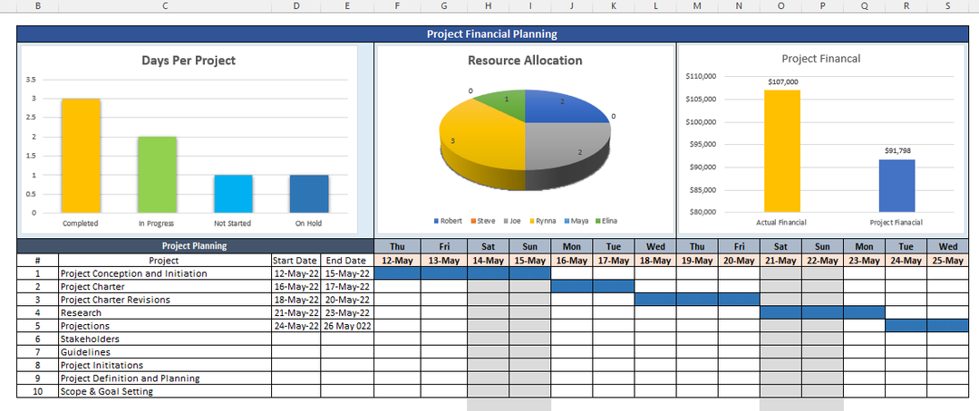979x411 pixels.
Task: Select the Gantt bar for the Projections row
Action: (926, 326)
